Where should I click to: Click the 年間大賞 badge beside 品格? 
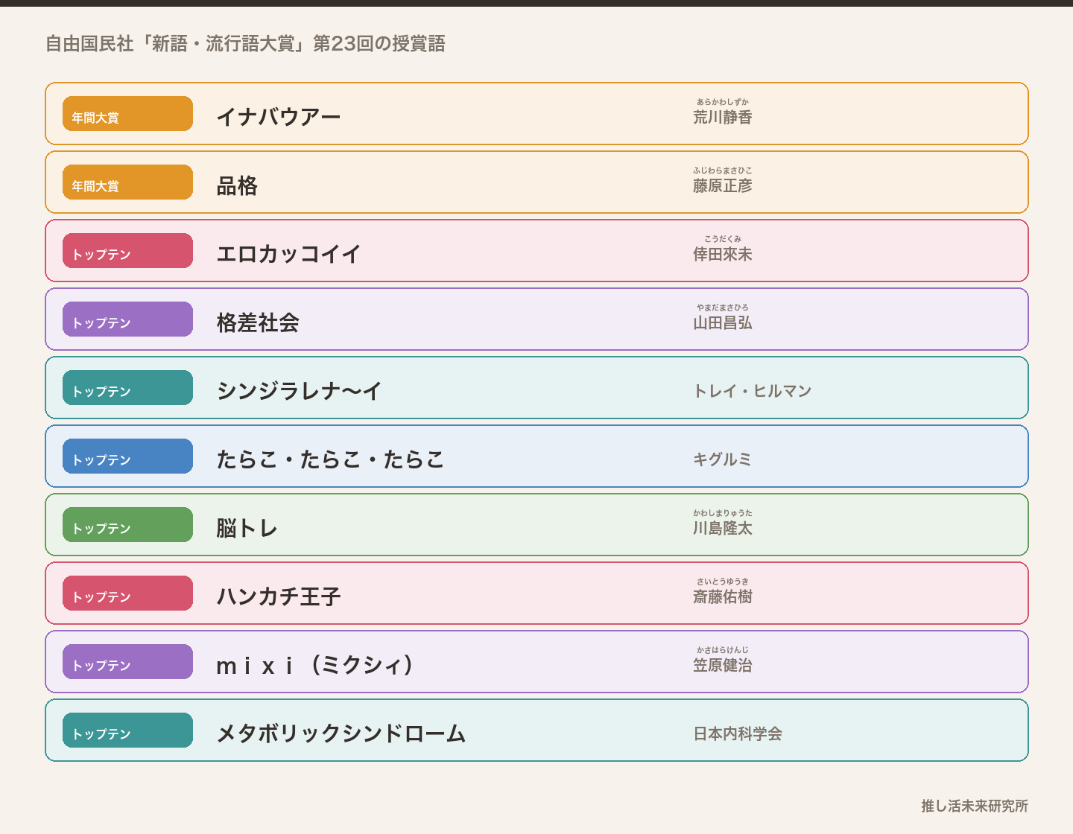pyautogui.click(x=127, y=182)
